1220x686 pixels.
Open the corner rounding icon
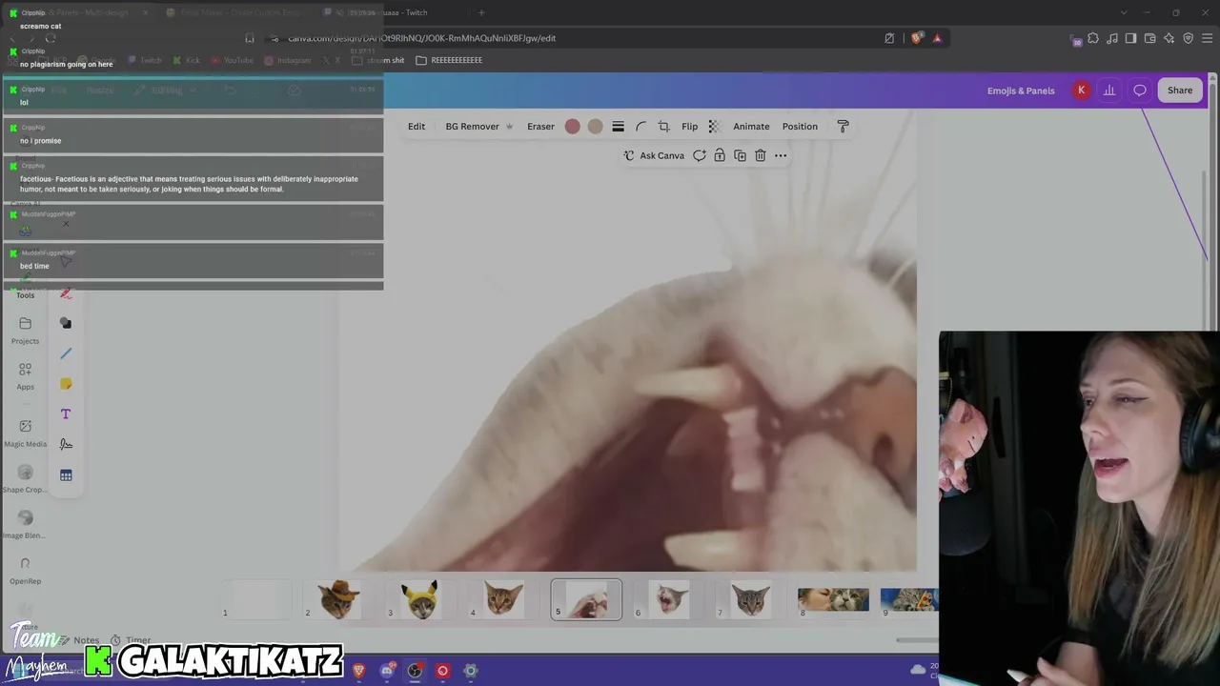(x=640, y=127)
